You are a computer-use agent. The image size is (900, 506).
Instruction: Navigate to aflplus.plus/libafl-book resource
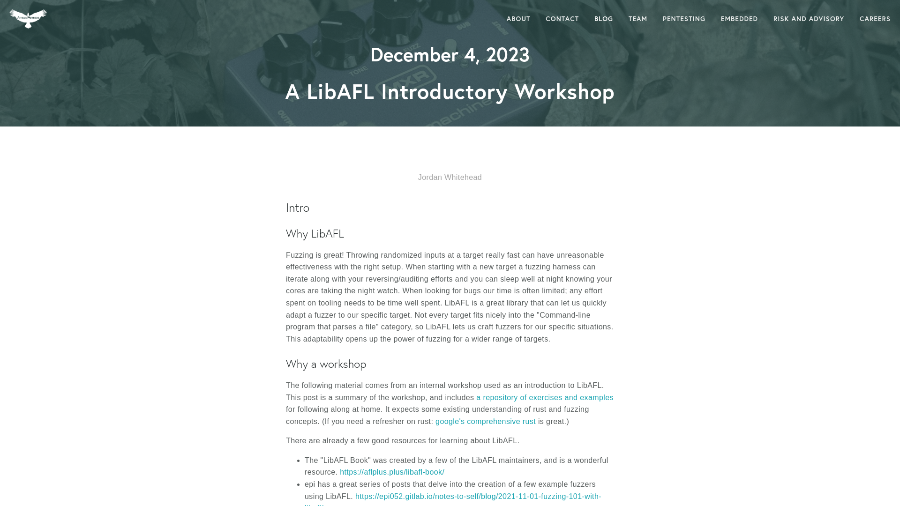pos(392,472)
